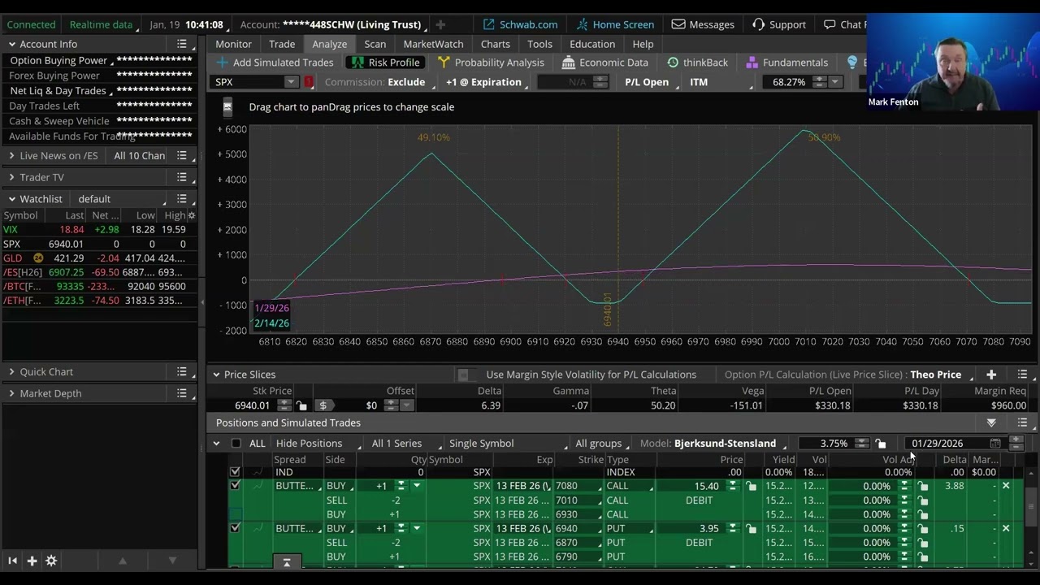Screen dimensions: 1040x585
Task: Click the plus icon in bottom left toolbar
Action: (x=32, y=561)
